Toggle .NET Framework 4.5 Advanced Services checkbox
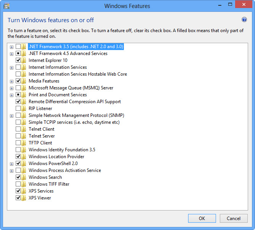Image resolution: width=255 pixels, height=230 pixels. pyautogui.click(x=18, y=53)
